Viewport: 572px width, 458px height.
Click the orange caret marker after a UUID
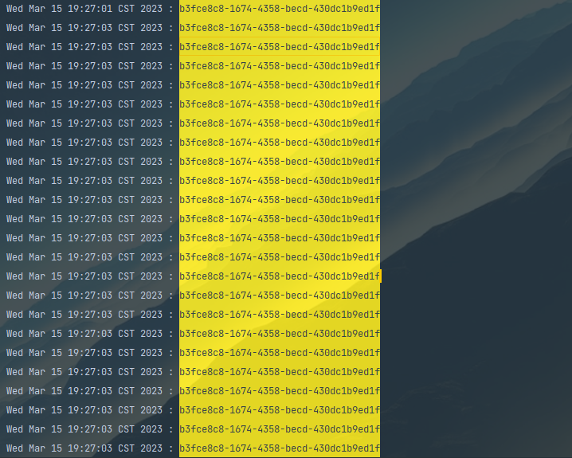(381, 276)
